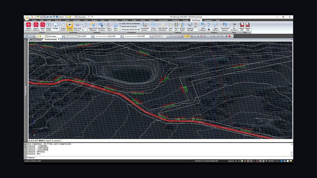317x178 pixels.
Task: Open the first BYLAYER color dropdown
Action: [91, 36]
